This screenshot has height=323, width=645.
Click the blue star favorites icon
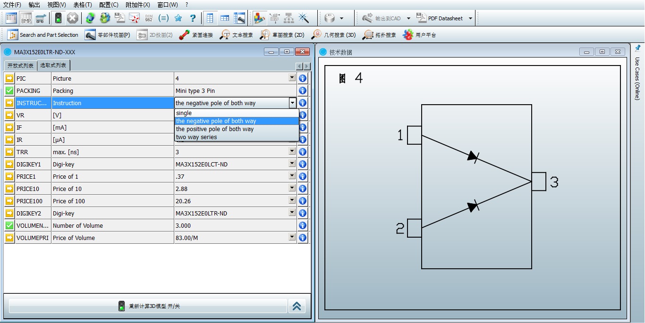coord(178,18)
